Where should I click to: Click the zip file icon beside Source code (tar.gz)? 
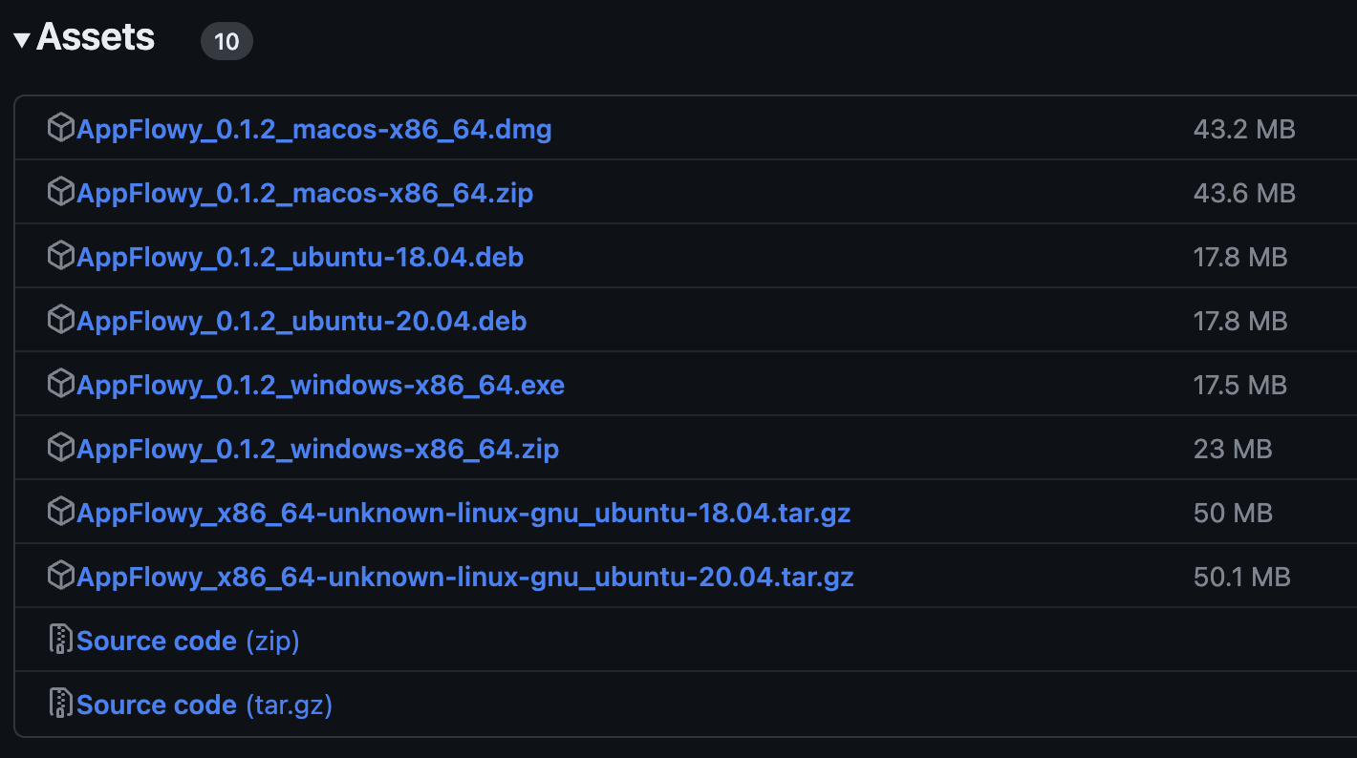click(x=61, y=704)
